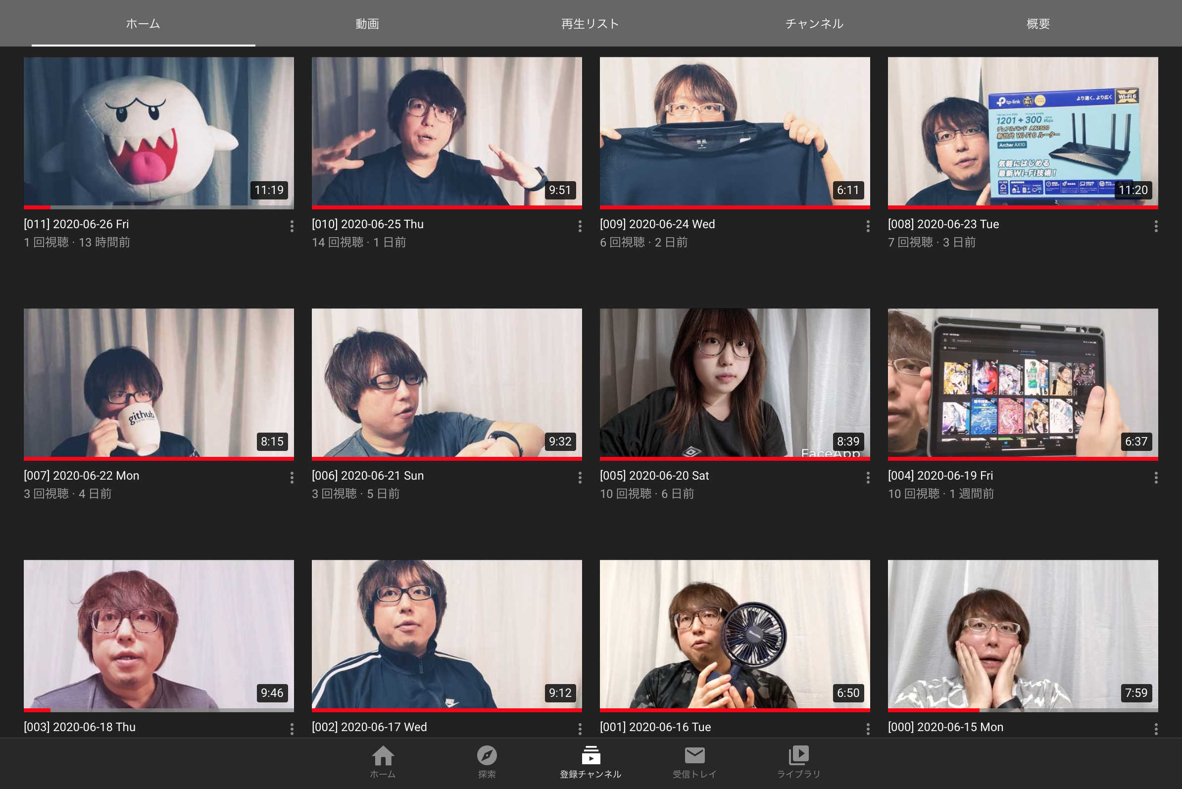This screenshot has height=789, width=1182.
Task: Click three-dot menu of video [004]
Action: click(1156, 478)
